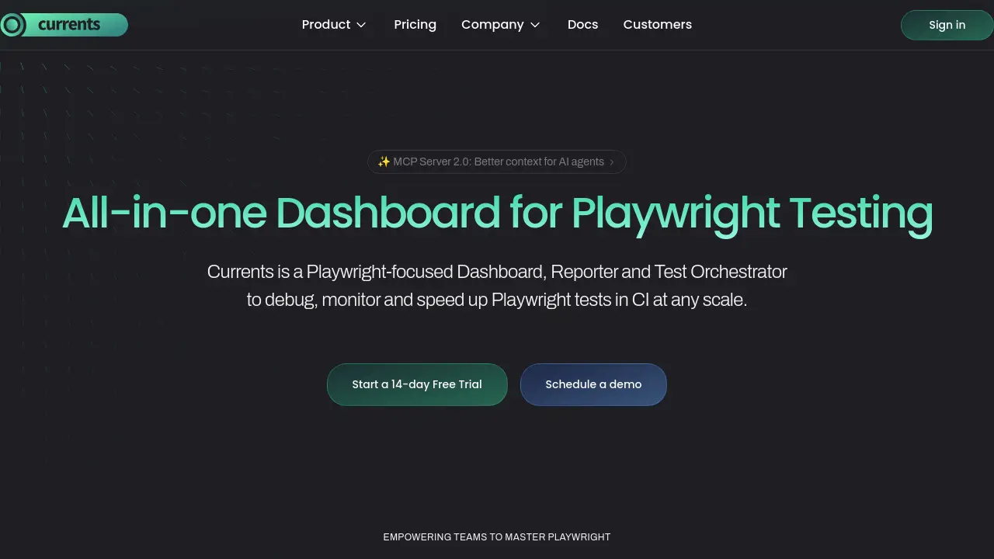Viewport: 994px width, 559px height.
Task: Click the sparkles icon in the announcement pill
Action: [384, 161]
